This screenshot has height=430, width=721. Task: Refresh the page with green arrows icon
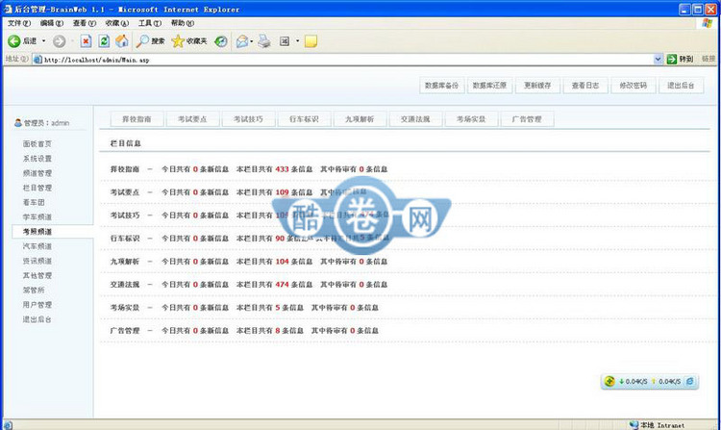pos(104,41)
